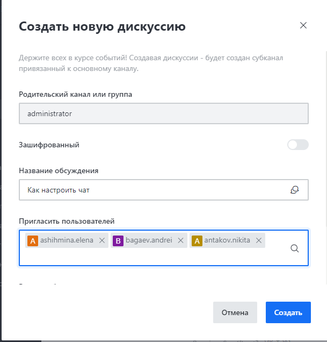Close the Создать новую дискуссию dialog
This screenshot has height=342, width=327.
point(303,25)
